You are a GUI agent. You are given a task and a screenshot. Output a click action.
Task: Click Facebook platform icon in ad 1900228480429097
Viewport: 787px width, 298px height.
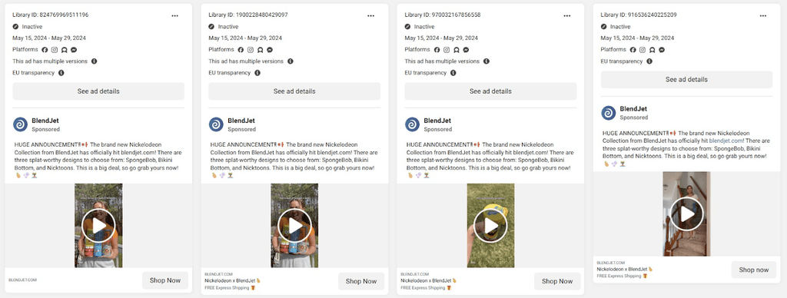point(241,50)
